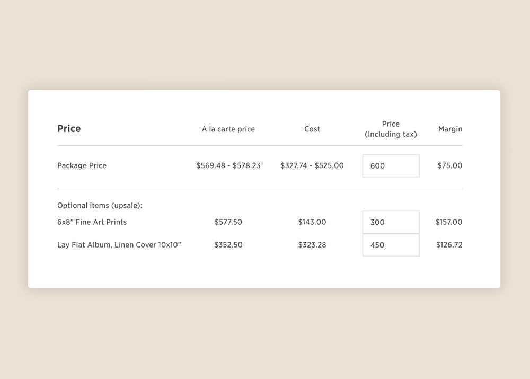The image size is (530, 379).
Task: Click the $143.00 cost value for Fine Art Prints
Action: pos(312,222)
